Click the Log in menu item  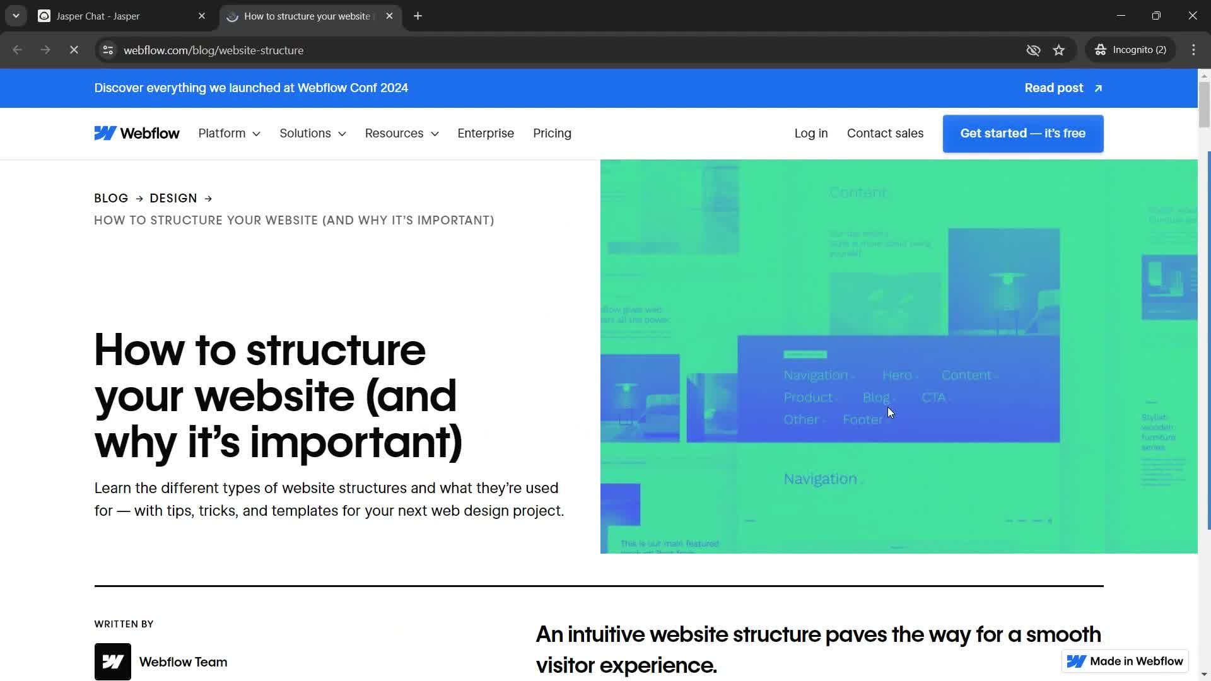point(811,134)
